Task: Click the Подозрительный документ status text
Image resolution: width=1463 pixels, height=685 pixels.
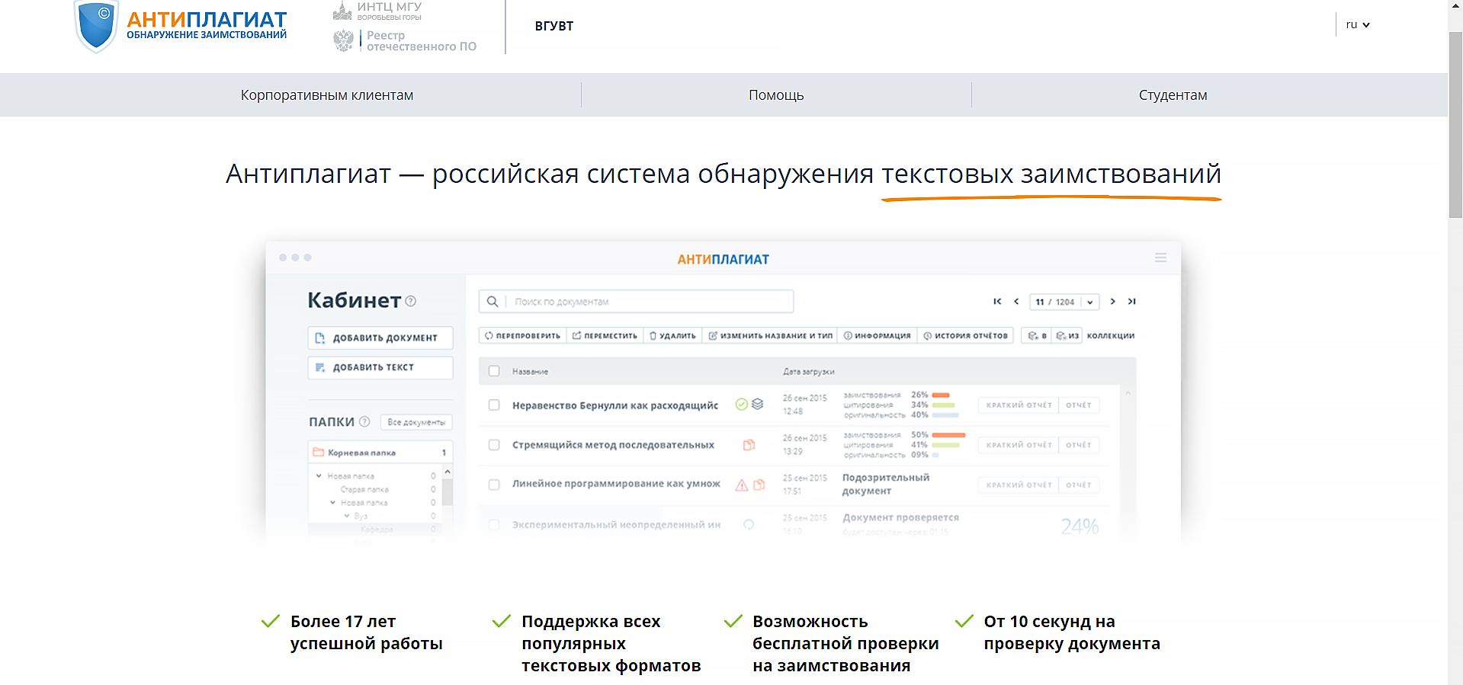Action: (x=886, y=484)
